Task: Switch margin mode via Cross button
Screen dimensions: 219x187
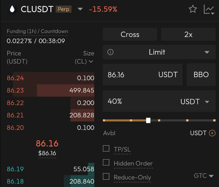Action: (130, 34)
